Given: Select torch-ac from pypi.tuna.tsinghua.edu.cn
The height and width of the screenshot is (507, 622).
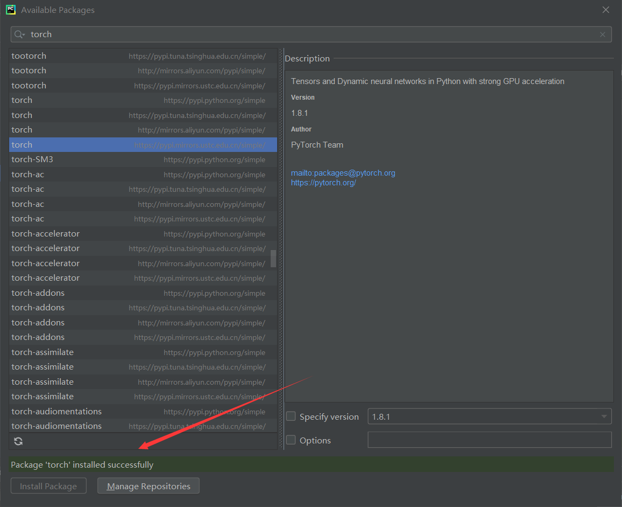Looking at the screenshot, I should (143, 189).
